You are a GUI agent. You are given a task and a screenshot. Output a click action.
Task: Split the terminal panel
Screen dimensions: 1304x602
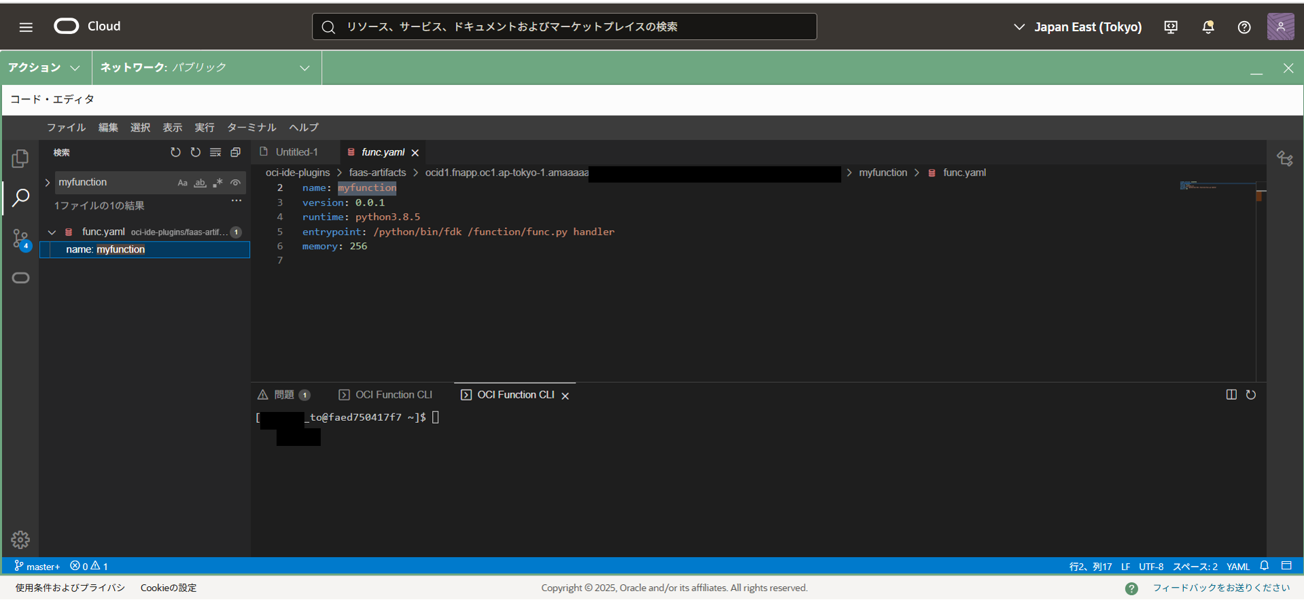pos(1231,395)
